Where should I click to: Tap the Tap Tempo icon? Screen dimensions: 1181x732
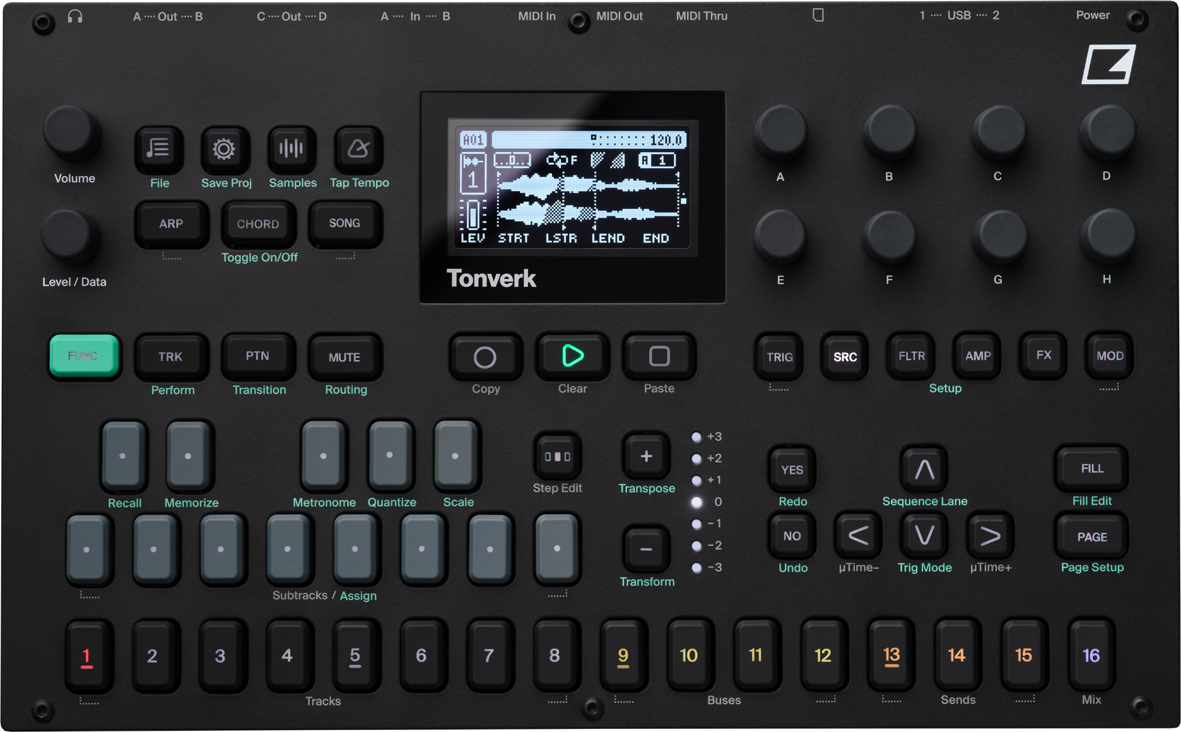358,150
